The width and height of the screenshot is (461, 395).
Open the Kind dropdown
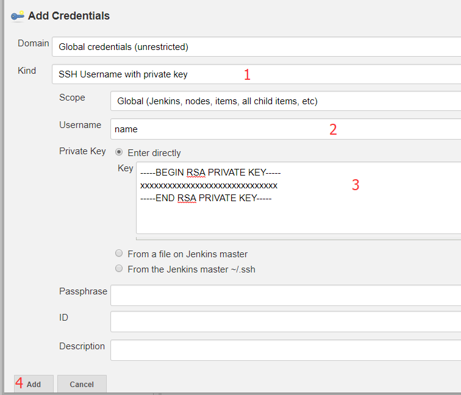tap(256, 74)
